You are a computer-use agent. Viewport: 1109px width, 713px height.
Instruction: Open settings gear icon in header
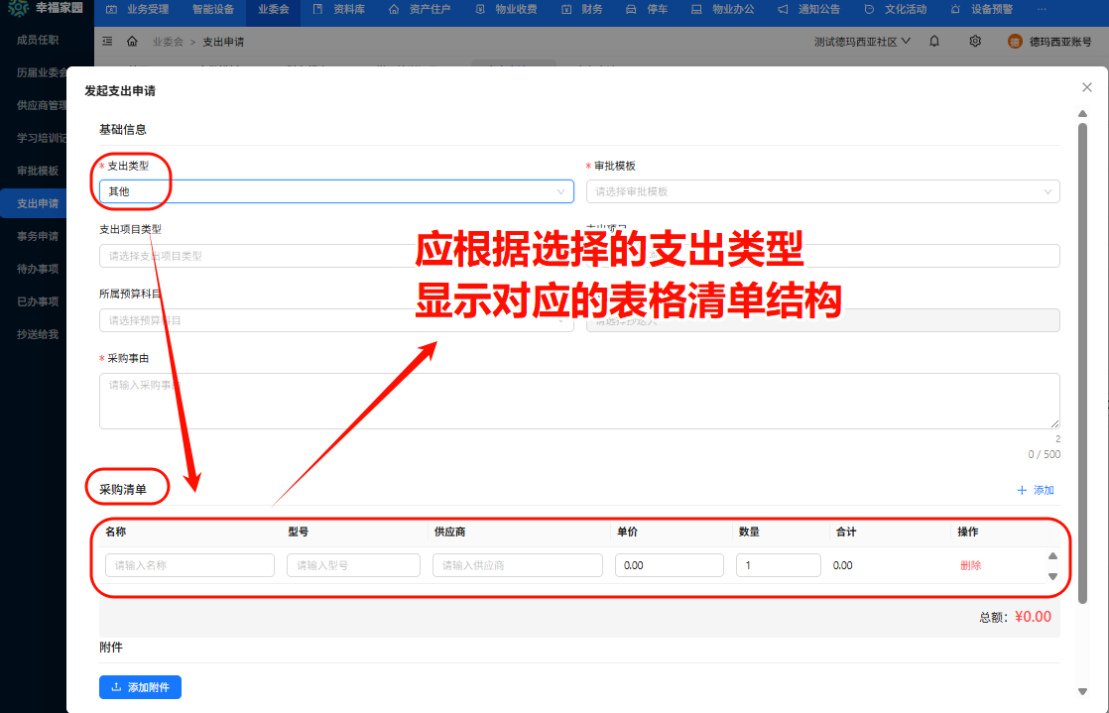[x=975, y=42]
